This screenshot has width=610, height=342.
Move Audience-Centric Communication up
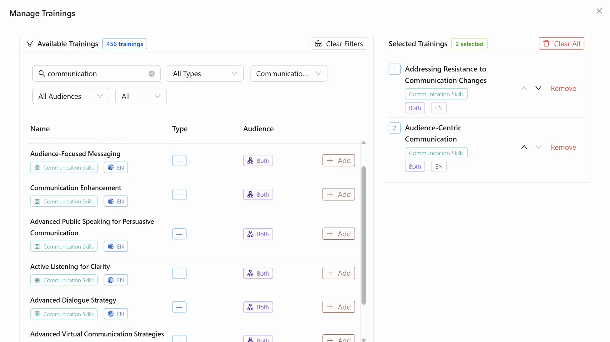(524, 147)
